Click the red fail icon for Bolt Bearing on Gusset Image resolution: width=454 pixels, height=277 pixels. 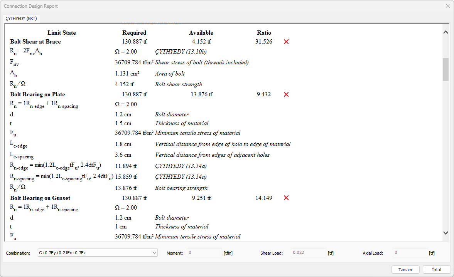click(286, 198)
